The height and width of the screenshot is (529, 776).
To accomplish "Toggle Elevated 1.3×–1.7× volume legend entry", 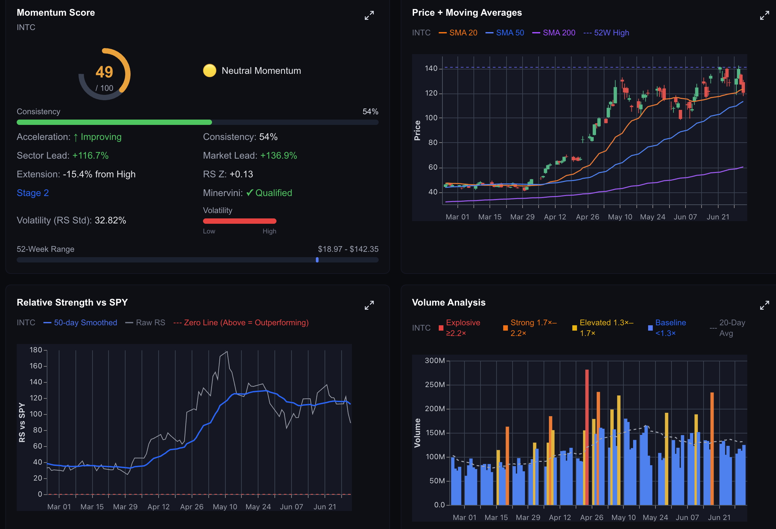I will coord(603,328).
